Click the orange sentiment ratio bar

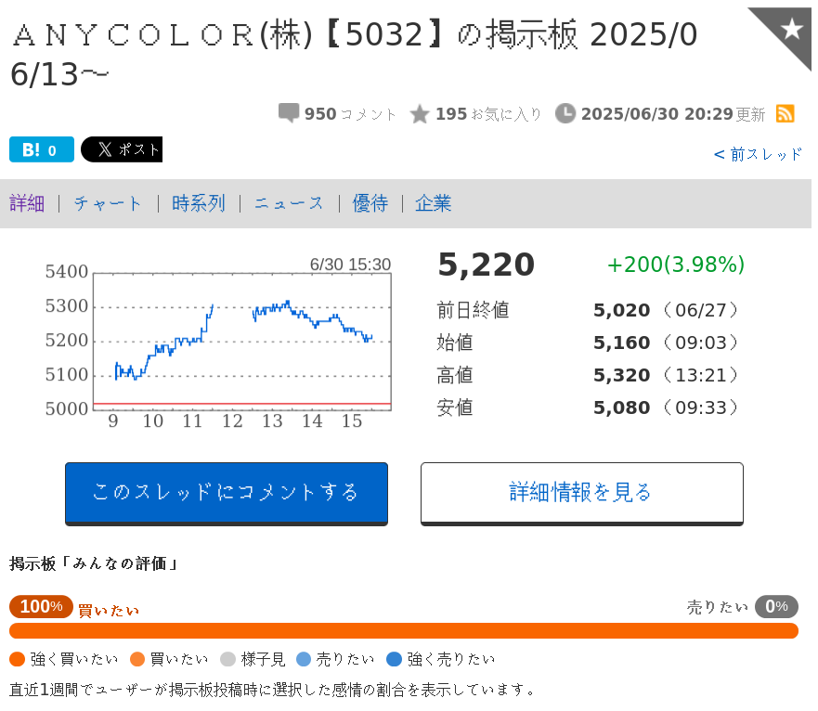[x=404, y=630]
